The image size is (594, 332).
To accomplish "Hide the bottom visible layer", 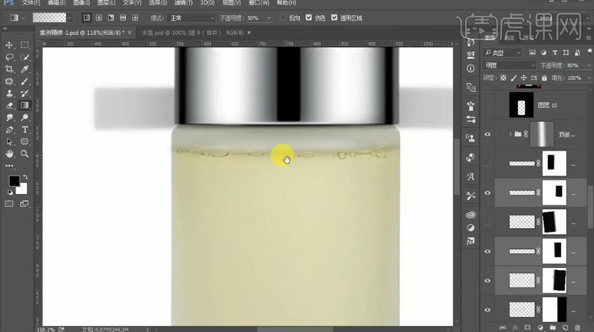I will click(488, 310).
